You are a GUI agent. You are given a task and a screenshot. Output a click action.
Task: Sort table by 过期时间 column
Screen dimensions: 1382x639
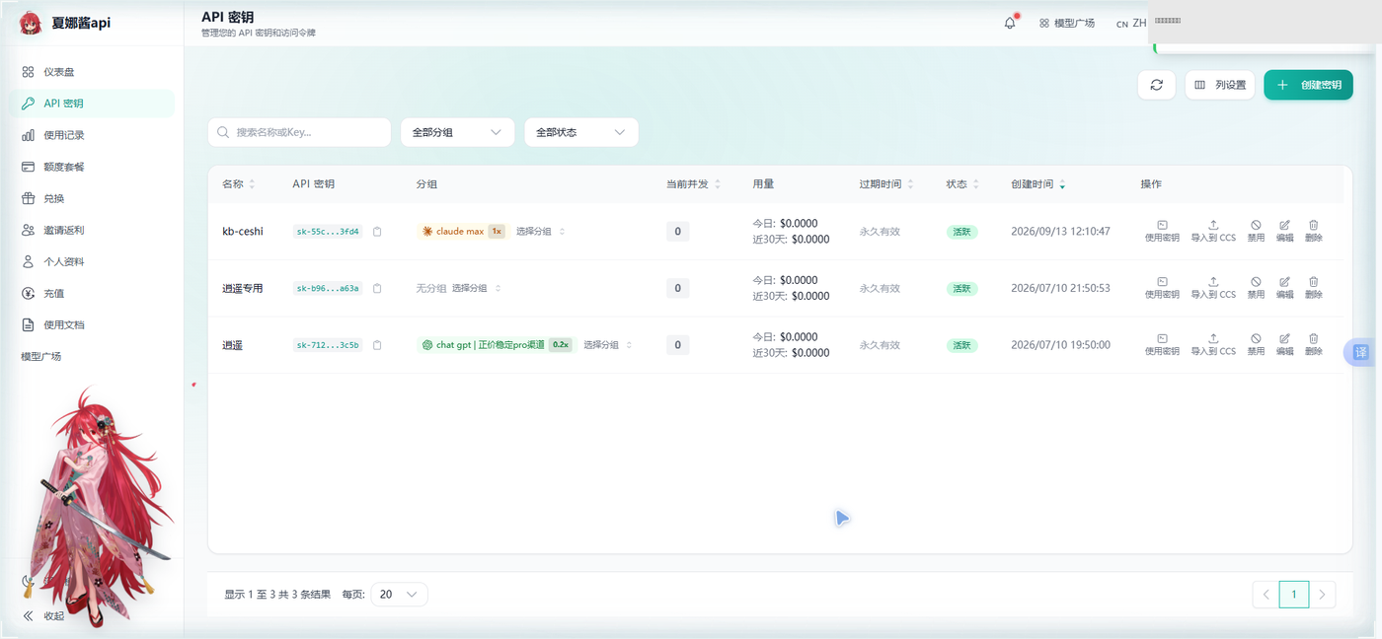click(x=886, y=184)
